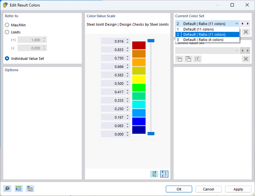
Task: Click the dark red color swatch
Action: tap(139, 45)
